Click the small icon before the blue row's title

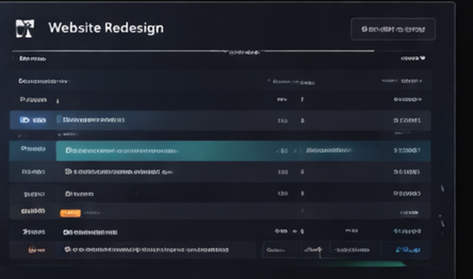60,119
